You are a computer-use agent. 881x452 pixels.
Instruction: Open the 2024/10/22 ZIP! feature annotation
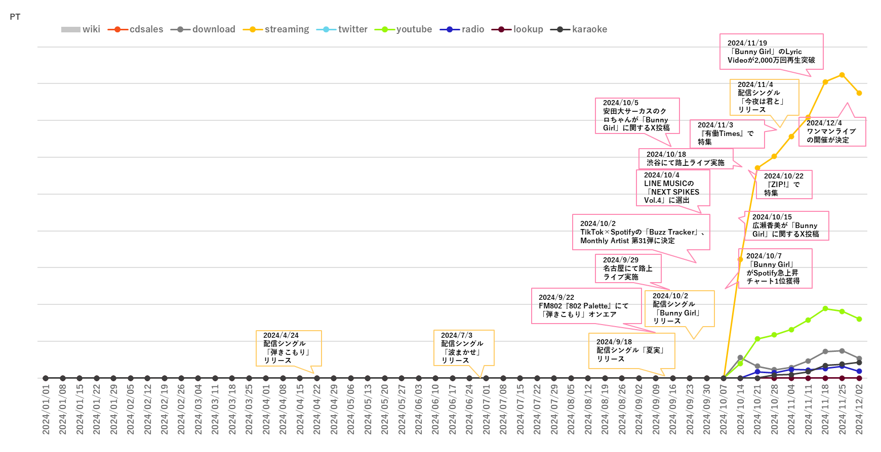click(783, 185)
